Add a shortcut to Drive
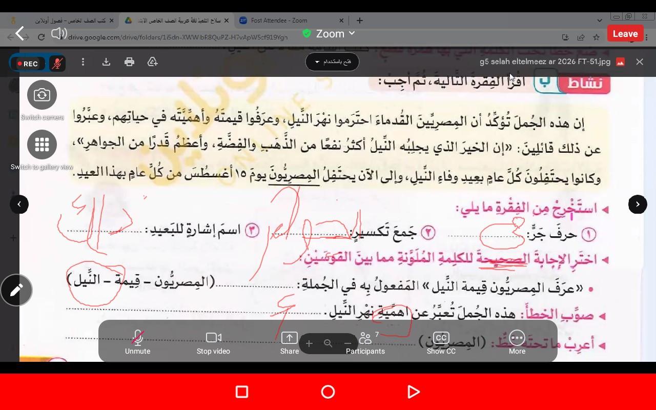656x410 pixels. (152, 62)
